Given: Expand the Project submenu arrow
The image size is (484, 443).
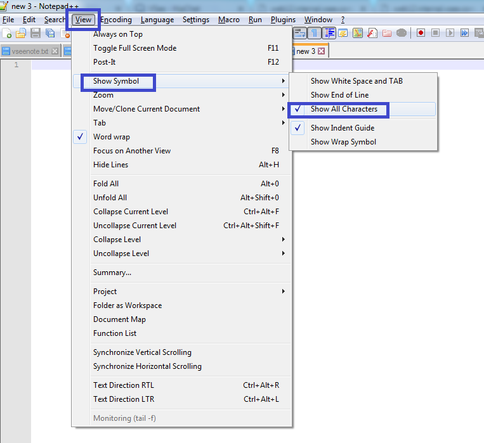Looking at the screenshot, I should click(x=283, y=292).
